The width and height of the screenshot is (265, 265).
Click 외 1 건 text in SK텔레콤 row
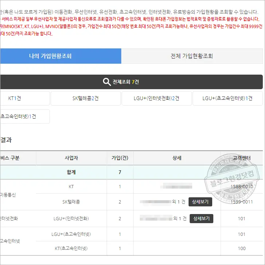pyautogui.click(x=179, y=202)
